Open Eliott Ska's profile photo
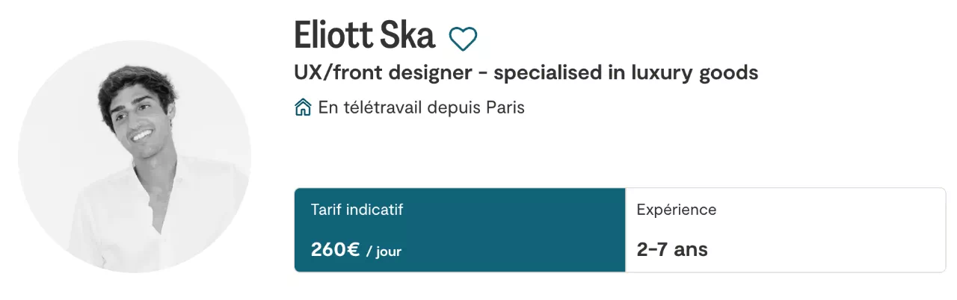957x300 pixels. tap(135, 156)
